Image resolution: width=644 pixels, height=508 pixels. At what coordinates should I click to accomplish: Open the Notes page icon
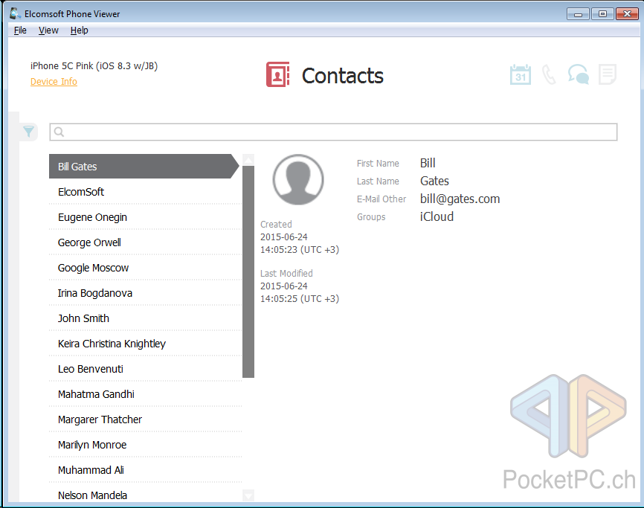coord(608,74)
